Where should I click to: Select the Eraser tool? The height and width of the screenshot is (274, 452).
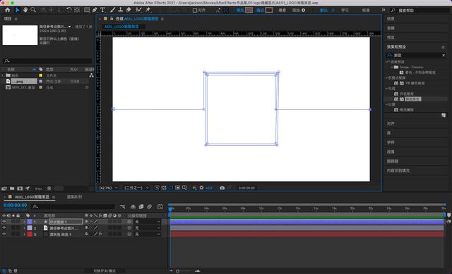[129, 10]
